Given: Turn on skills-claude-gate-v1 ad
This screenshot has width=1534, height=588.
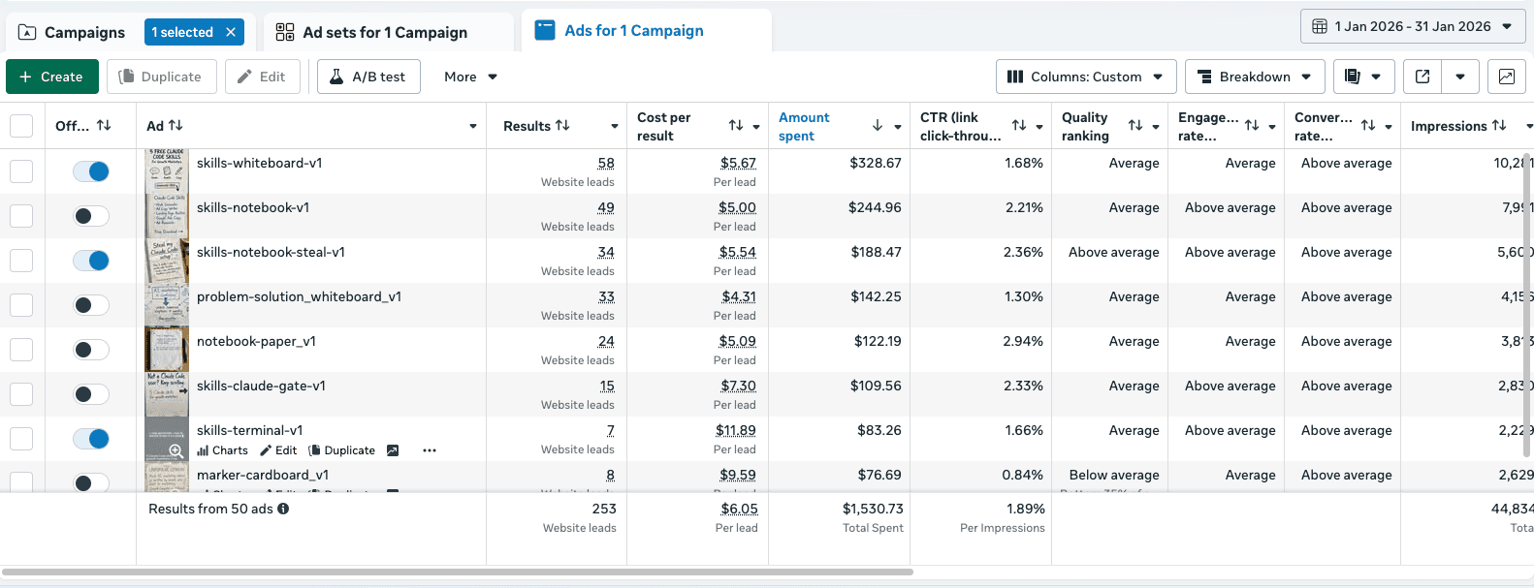Looking at the screenshot, I should pyautogui.click(x=91, y=394).
